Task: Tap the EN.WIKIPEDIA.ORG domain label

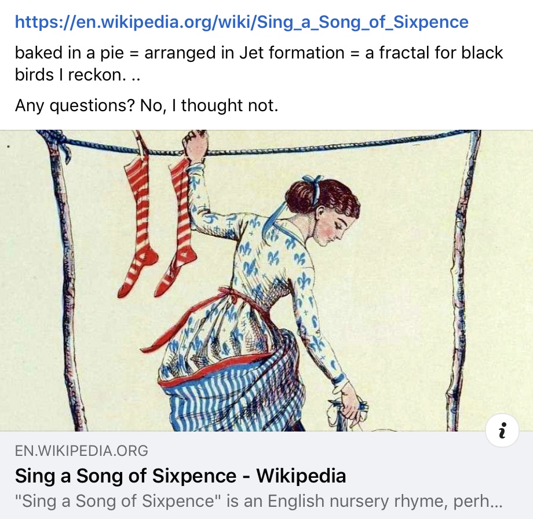Action: [x=82, y=451]
